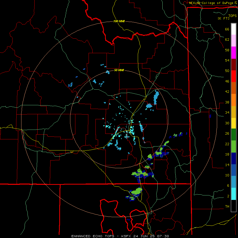Click the "38" scale value
This screenshot has width=238, height=238.
pyautogui.click(x=227, y=102)
